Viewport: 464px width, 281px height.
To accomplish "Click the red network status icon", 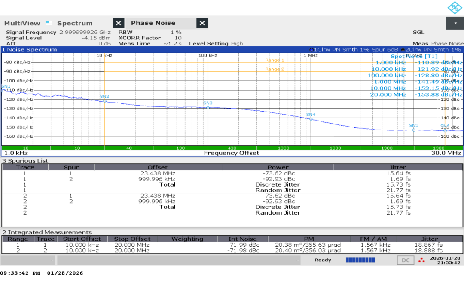I will 421,260.
